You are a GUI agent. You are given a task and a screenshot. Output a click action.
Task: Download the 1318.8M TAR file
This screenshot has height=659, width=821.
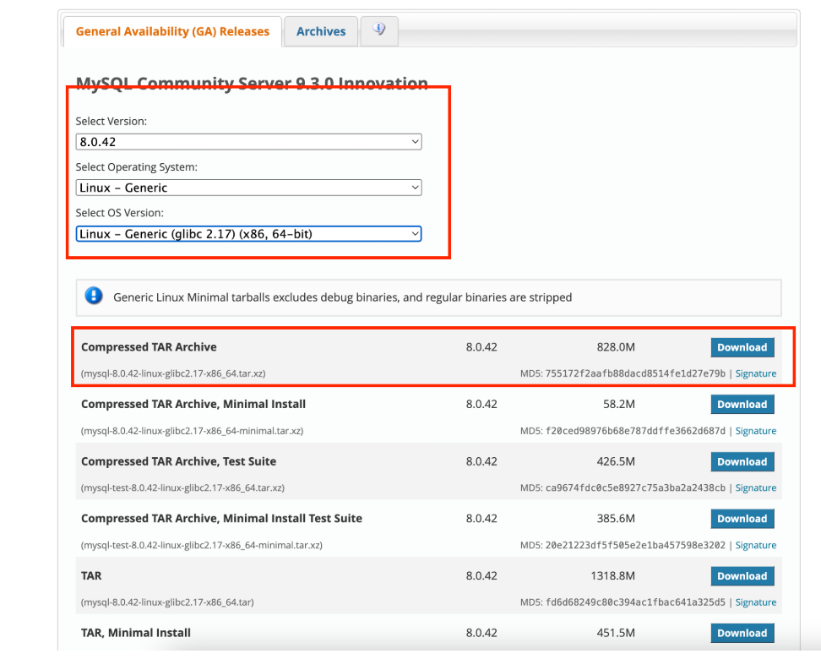click(742, 576)
